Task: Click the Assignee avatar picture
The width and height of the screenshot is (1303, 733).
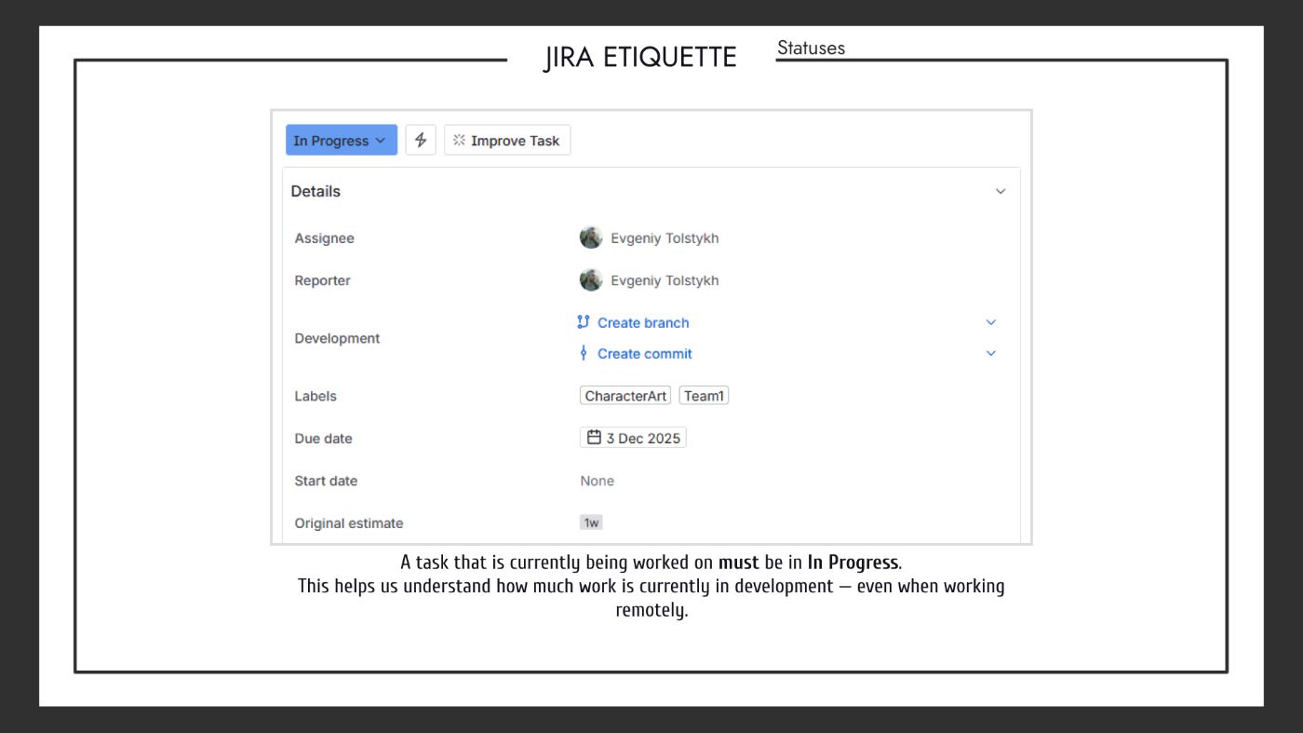Action: [x=591, y=238]
